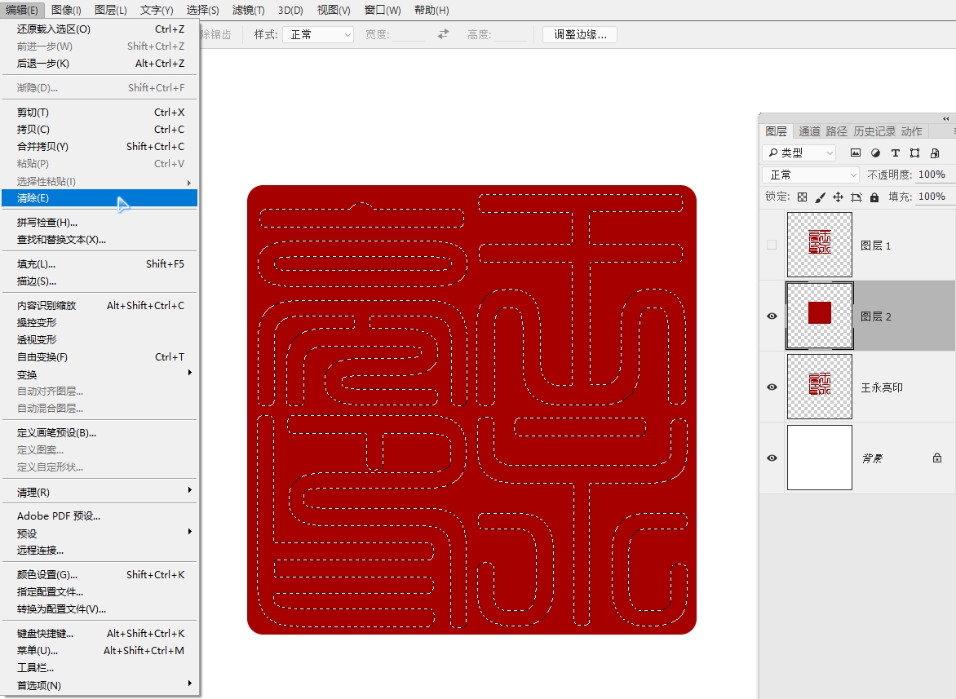
Task: Click the lock position move icon
Action: (839, 197)
